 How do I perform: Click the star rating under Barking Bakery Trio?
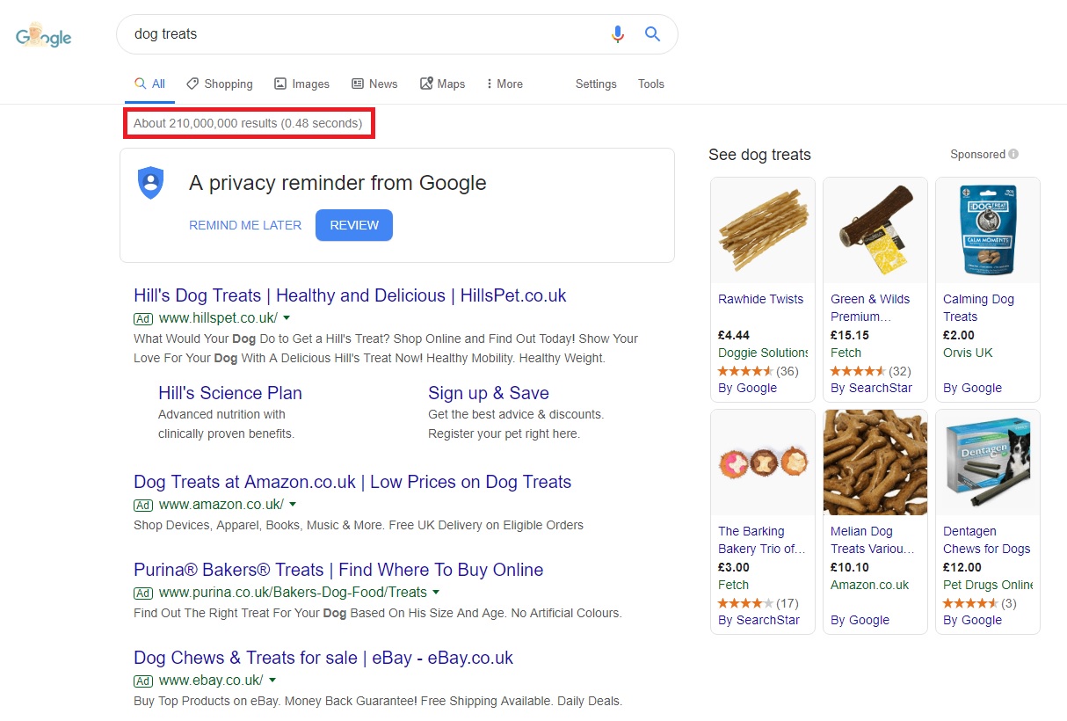[745, 603]
